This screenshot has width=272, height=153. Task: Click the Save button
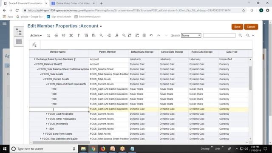pyautogui.click(x=237, y=27)
